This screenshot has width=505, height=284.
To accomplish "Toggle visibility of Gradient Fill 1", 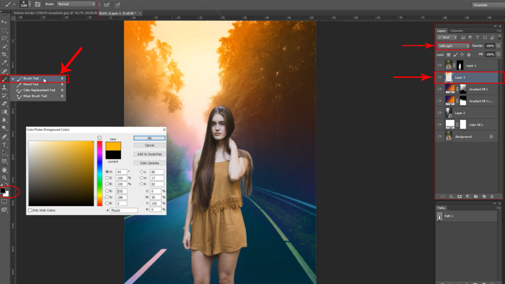I will (440, 89).
